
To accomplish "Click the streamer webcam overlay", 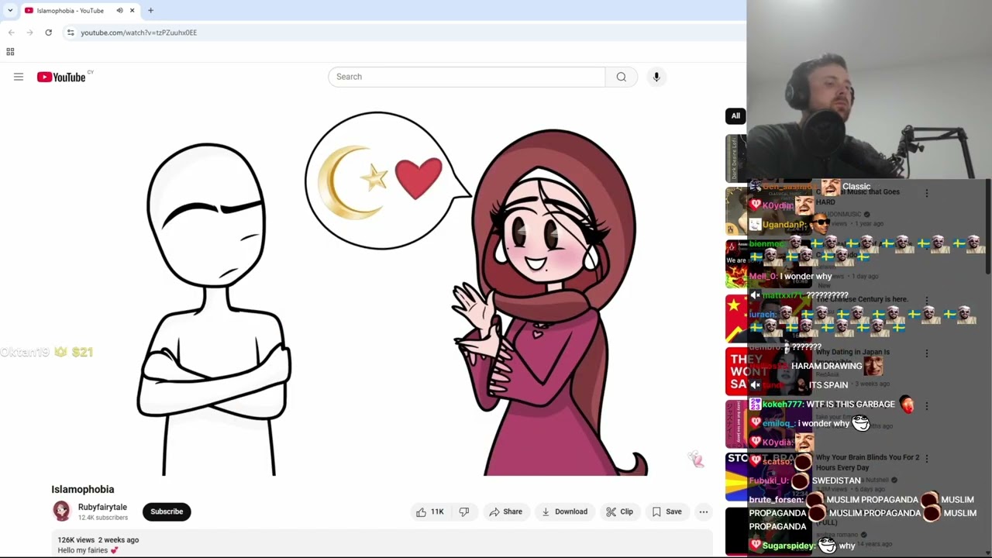I will (870, 90).
